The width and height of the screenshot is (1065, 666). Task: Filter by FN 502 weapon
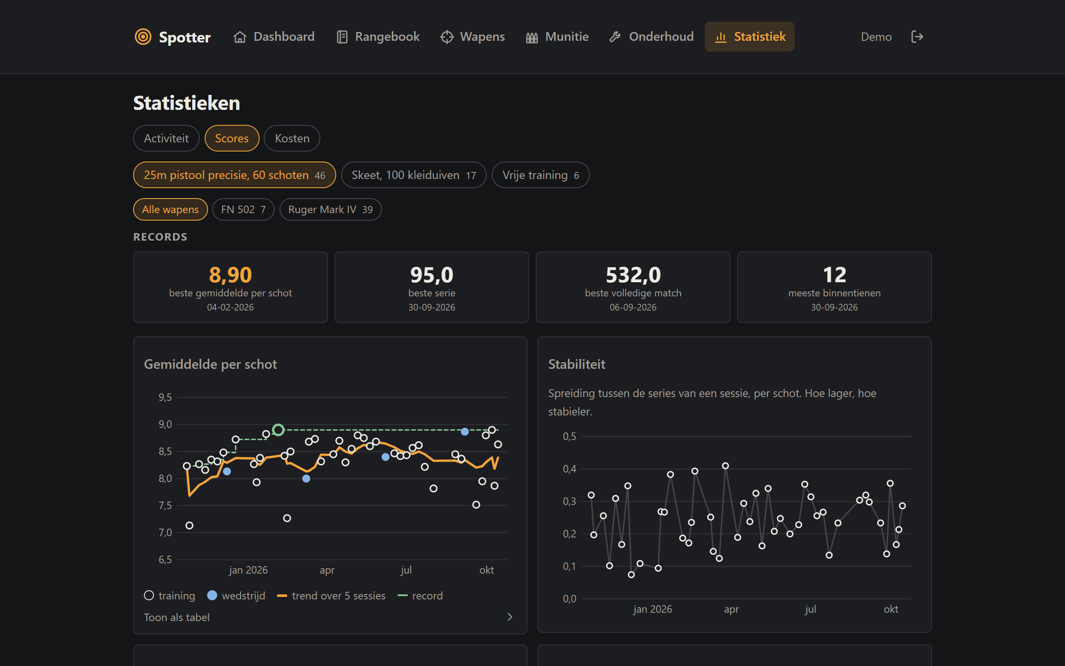(243, 210)
